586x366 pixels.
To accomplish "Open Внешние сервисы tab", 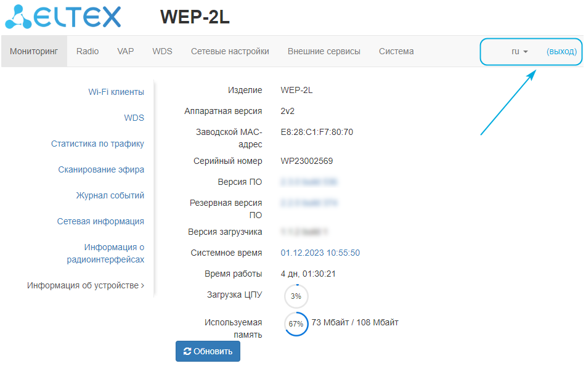I will click(x=324, y=51).
